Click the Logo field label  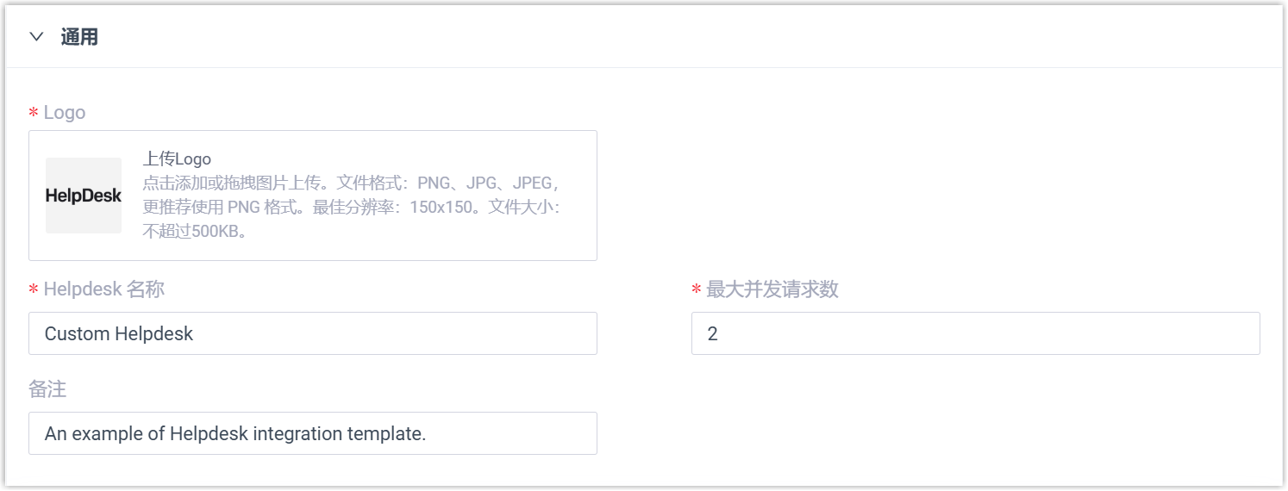coord(65,113)
